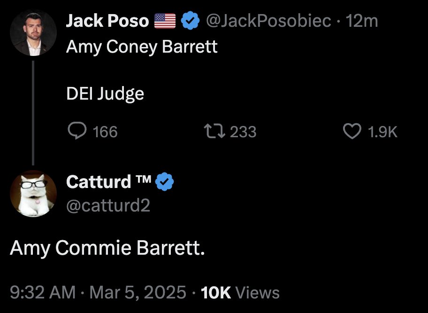
Task: Click the US flag emoji beside Jack Poso
Action: click(164, 21)
